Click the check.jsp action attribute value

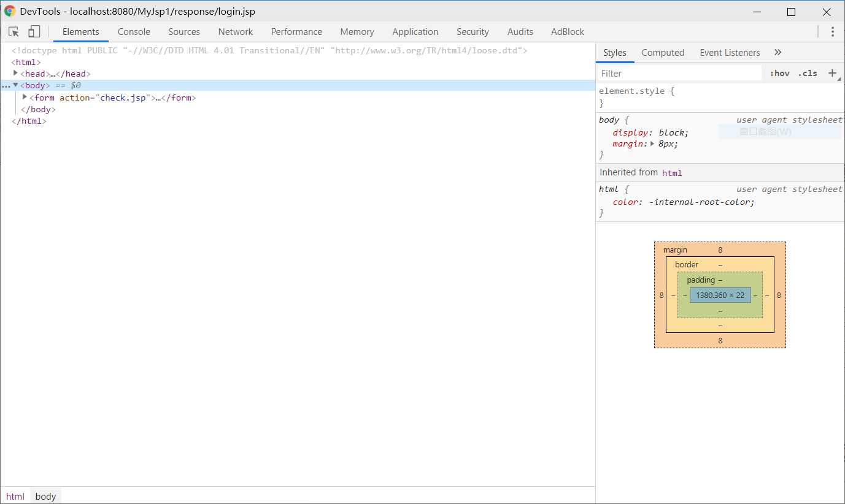(x=123, y=97)
